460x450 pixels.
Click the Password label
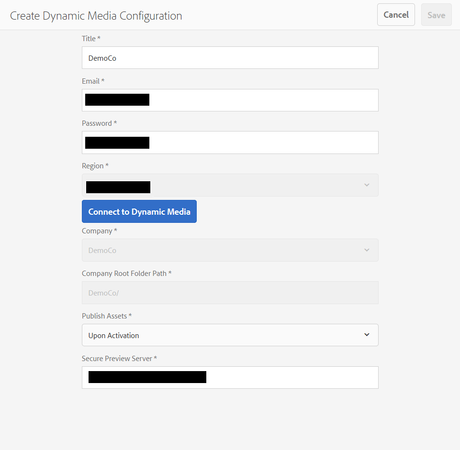coord(99,123)
